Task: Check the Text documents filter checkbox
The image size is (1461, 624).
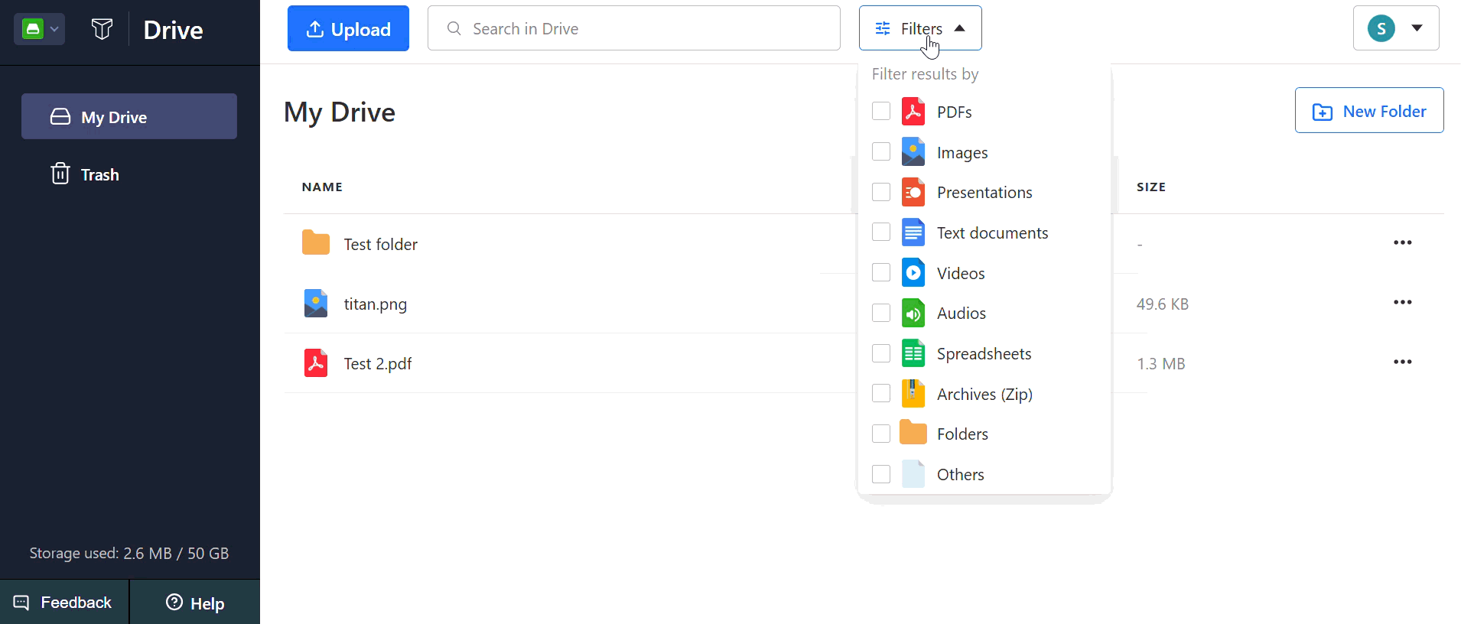Action: tap(881, 232)
